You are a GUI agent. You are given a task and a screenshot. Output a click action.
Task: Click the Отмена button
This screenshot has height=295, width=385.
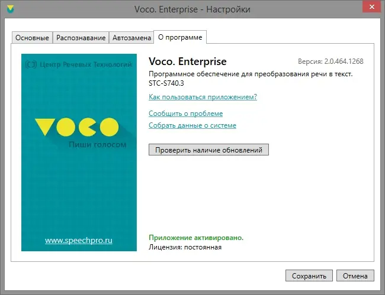(x=355, y=276)
